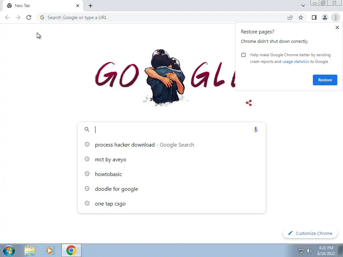Click the Restore button
343x257 pixels.
coord(325,80)
